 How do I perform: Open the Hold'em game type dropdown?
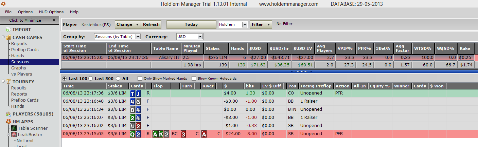245,24
